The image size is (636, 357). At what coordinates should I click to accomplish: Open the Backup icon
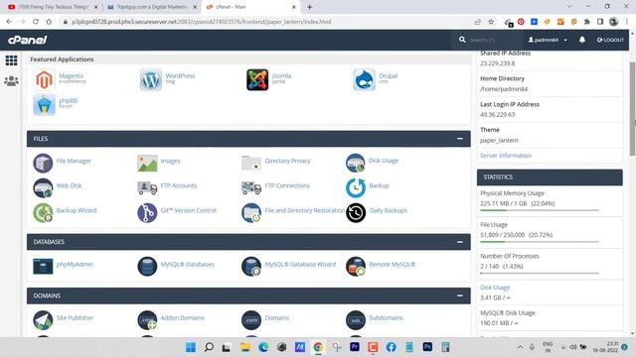tap(356, 187)
